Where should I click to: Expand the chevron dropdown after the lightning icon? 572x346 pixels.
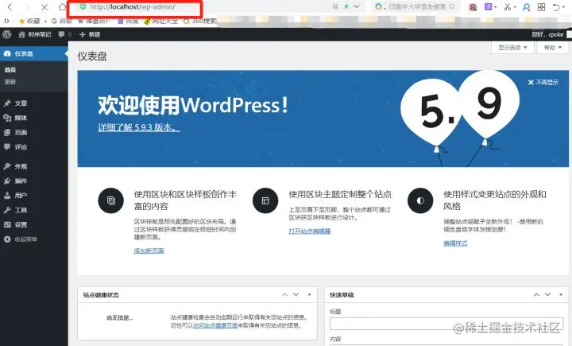pos(357,6)
